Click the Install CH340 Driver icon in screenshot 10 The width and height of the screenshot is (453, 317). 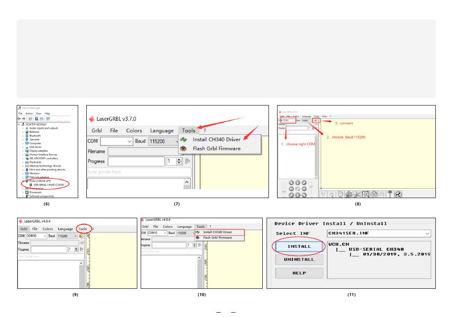coord(198,232)
